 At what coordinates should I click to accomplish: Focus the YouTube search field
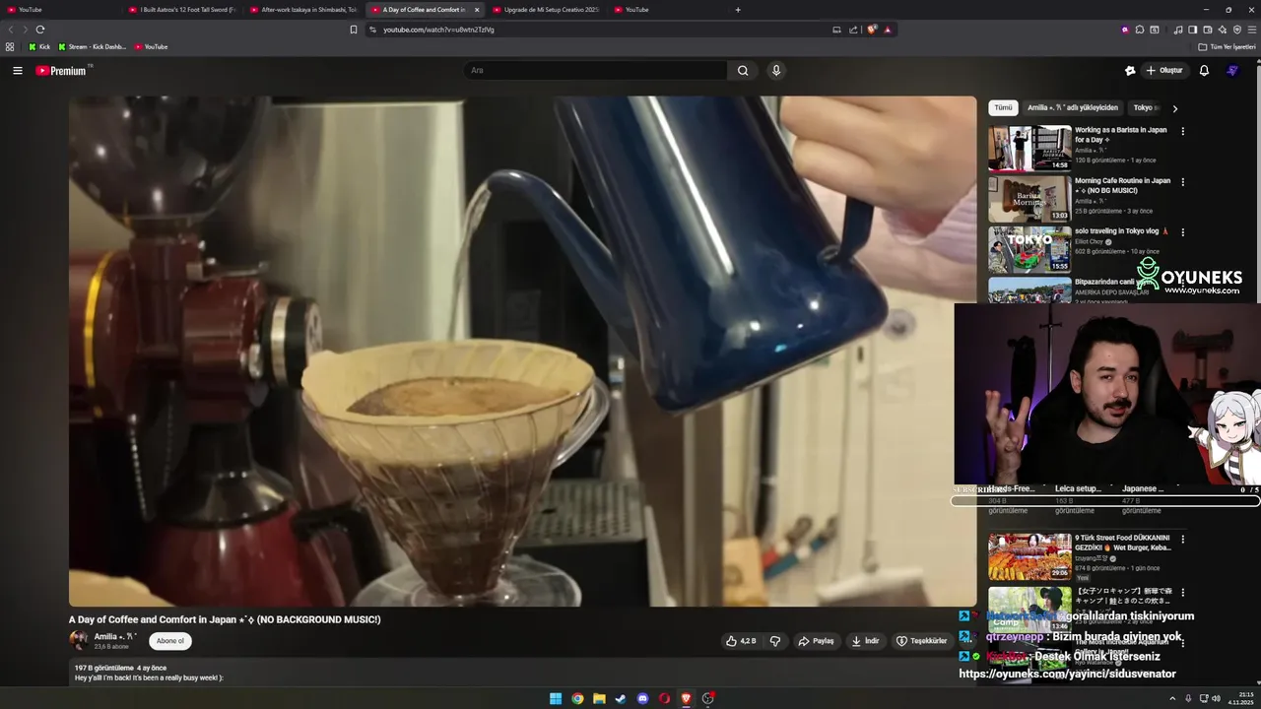point(594,71)
